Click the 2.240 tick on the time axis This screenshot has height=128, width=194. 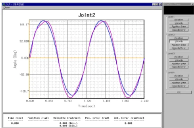145,101
